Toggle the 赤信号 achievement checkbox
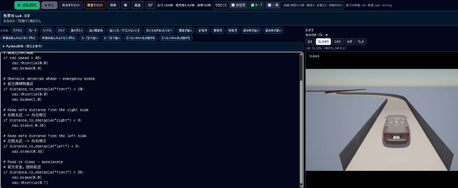The width and height of the screenshot is (458, 188). coord(238,5)
